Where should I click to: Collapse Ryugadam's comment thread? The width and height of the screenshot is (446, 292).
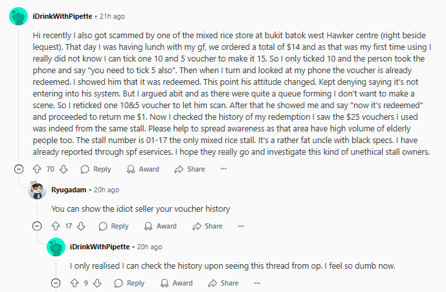37,226
